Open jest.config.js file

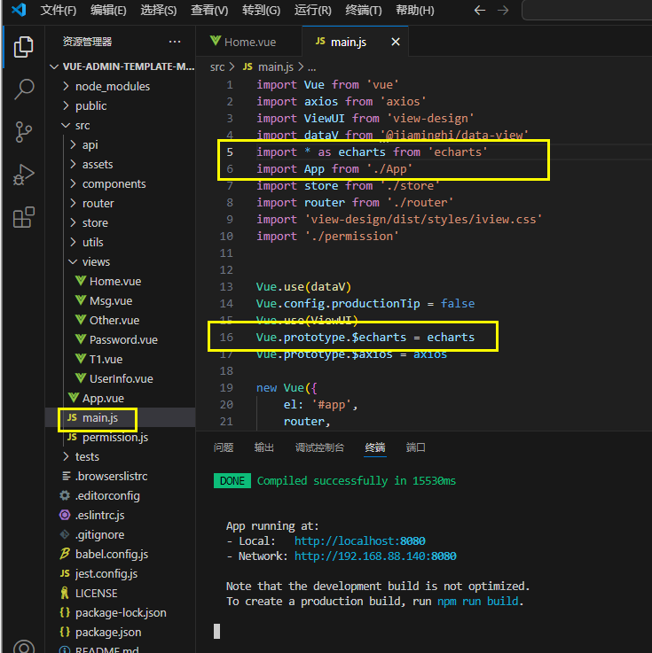click(x=121, y=574)
